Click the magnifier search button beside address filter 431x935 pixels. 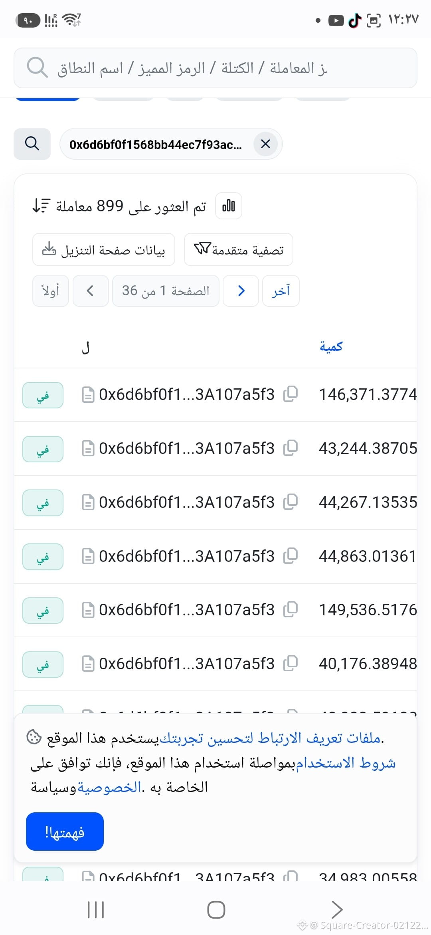click(x=32, y=144)
